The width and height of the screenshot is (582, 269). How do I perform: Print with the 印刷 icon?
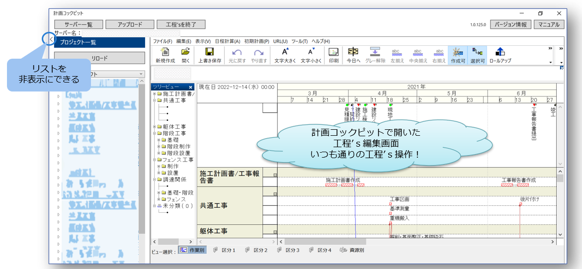pyautogui.click(x=333, y=55)
